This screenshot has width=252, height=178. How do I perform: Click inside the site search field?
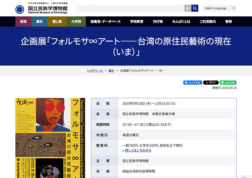tap(130, 8)
